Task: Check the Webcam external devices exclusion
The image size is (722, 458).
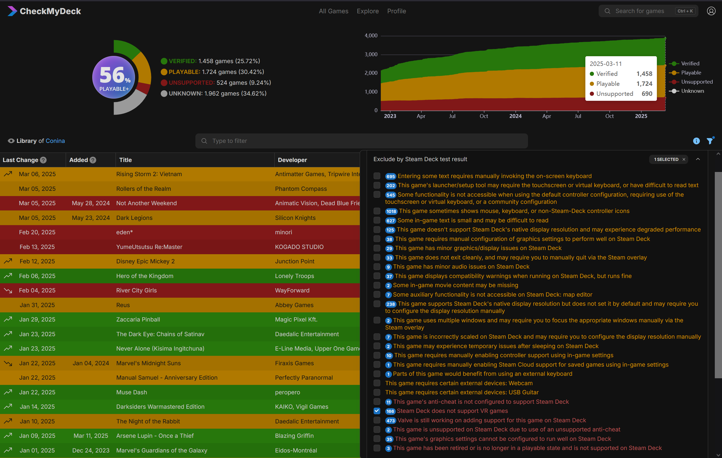Action: (377, 383)
